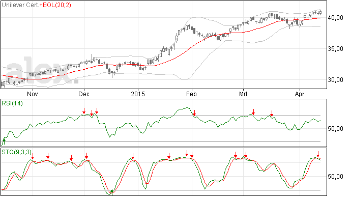Click the 35,00 price axis label

(335, 49)
